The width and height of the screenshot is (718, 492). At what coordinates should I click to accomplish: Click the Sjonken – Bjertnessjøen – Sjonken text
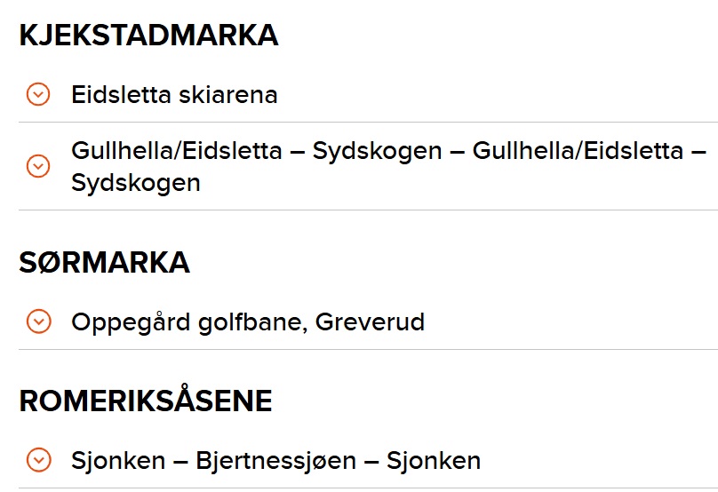coord(276,460)
